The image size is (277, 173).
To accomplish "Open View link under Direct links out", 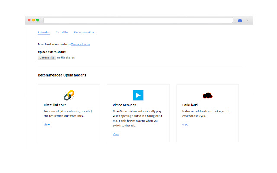I will coord(47,125).
